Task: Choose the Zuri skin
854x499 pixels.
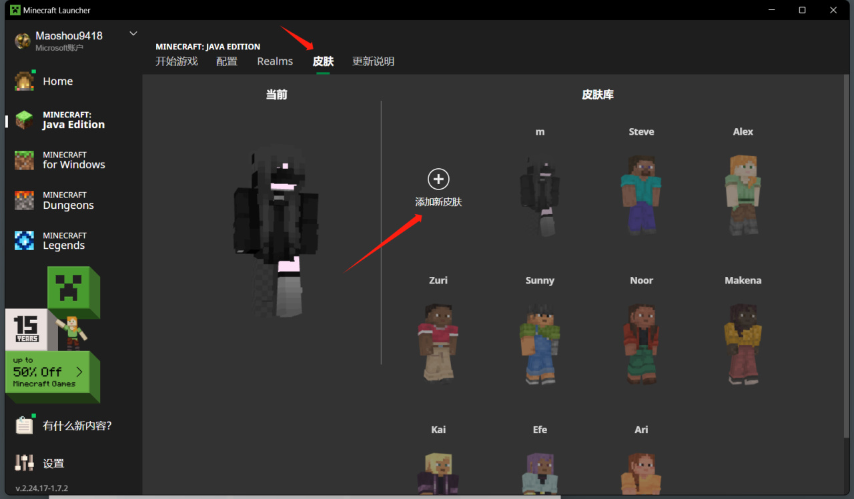Action: 438,344
